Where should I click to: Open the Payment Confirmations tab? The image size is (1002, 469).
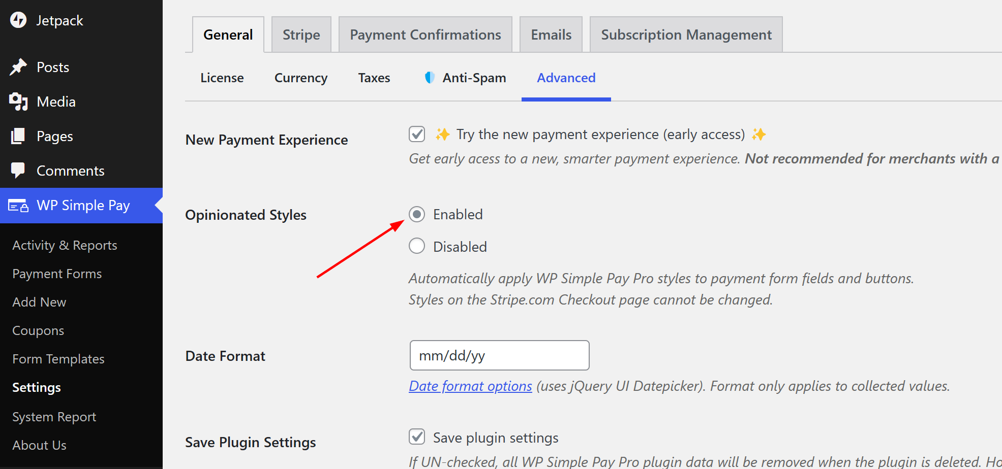426,35
